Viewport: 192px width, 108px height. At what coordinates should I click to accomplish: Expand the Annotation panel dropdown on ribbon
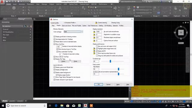(68, 16)
